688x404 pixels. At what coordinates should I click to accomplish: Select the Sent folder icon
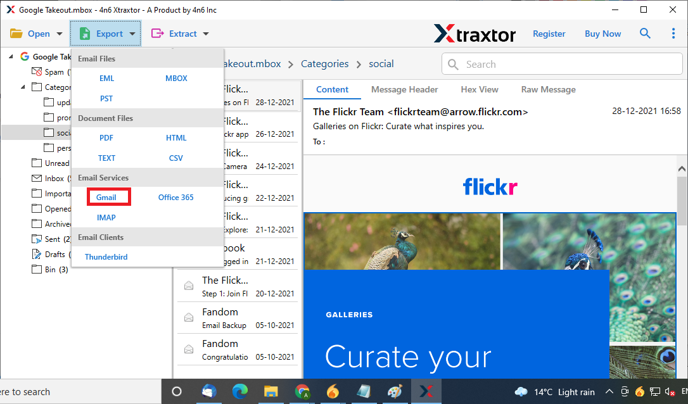[37, 239]
